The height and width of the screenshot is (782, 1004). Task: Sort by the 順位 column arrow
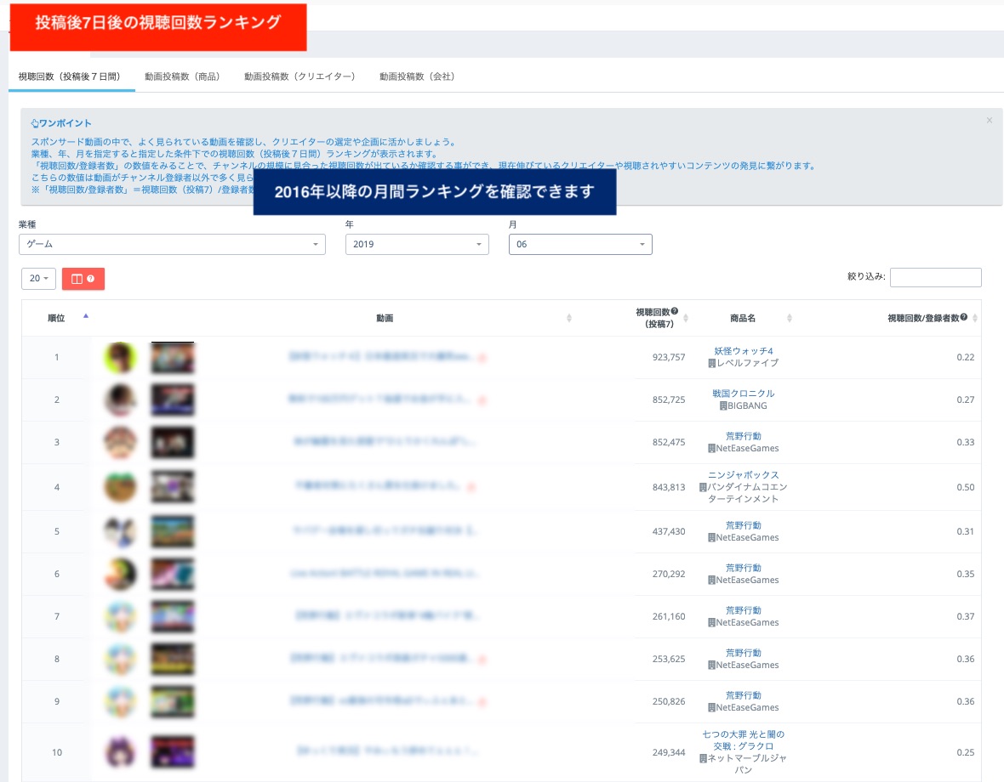click(85, 316)
